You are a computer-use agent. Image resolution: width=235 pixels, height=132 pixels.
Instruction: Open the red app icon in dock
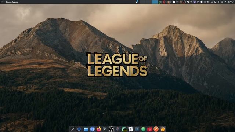pos(149,129)
